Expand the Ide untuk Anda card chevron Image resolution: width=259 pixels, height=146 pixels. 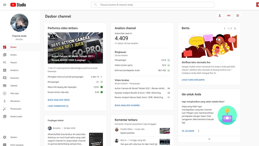(209, 139)
